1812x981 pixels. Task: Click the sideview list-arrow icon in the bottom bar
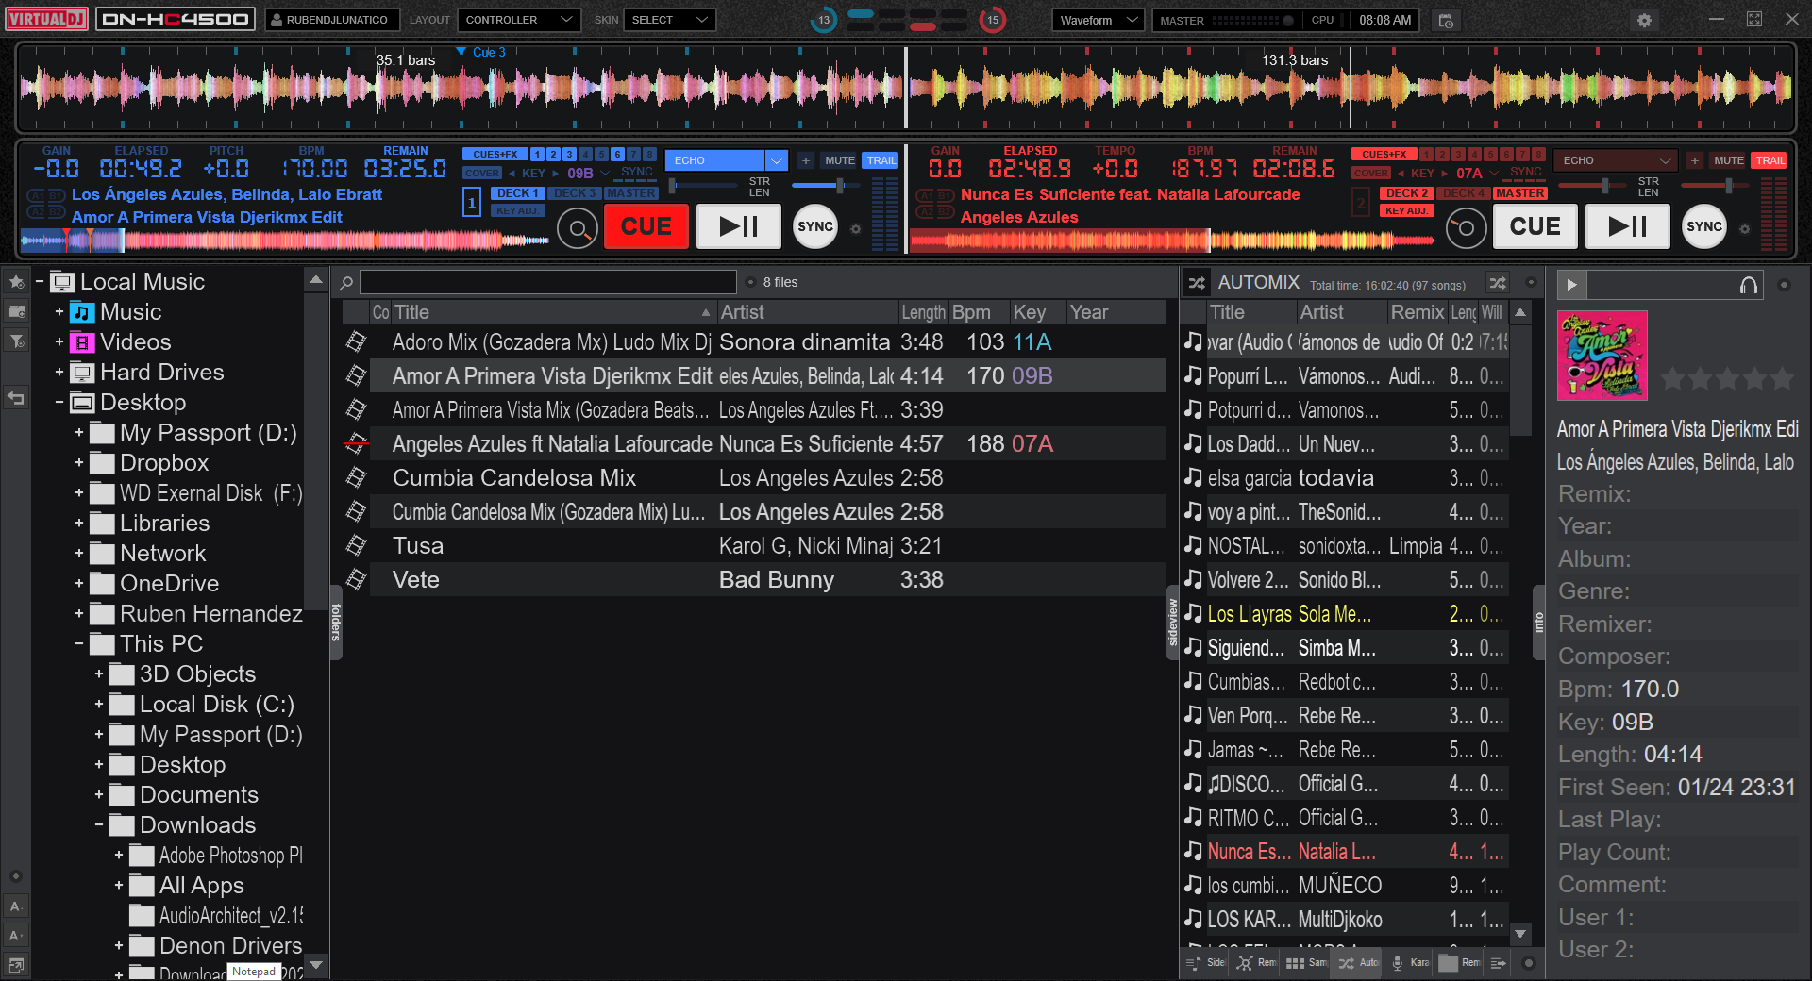(x=1498, y=963)
